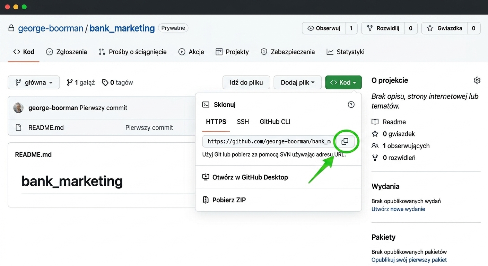Click the Obserwuj button
488x266 pixels.
click(x=324, y=28)
